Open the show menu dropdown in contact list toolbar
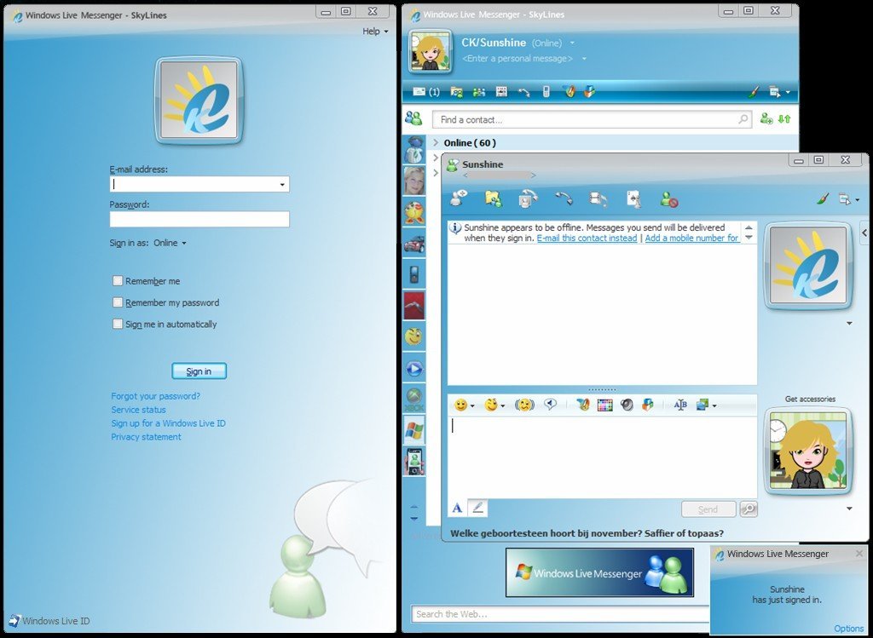This screenshot has height=638, width=873. pos(778,92)
